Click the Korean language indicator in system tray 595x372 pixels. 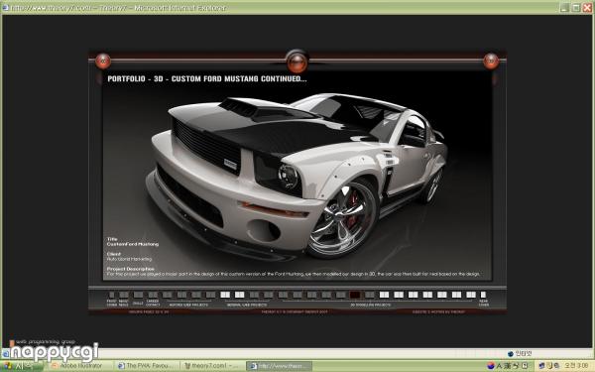coord(491,365)
